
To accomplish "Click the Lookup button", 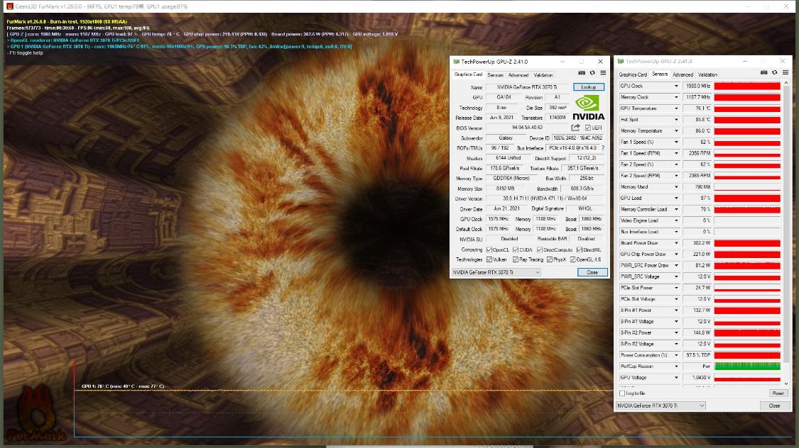I will point(589,87).
